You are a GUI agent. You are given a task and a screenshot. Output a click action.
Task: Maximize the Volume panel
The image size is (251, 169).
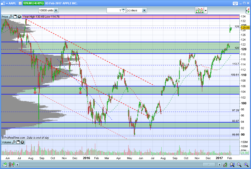[x=18, y=142]
